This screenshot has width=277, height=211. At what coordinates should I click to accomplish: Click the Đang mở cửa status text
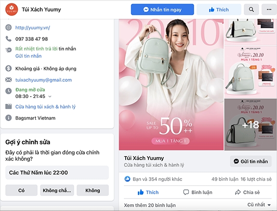tap(30, 90)
